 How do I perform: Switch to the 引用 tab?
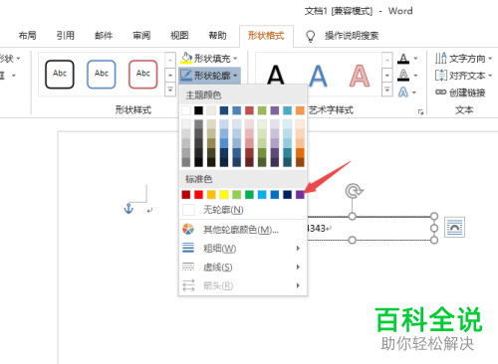tap(65, 36)
